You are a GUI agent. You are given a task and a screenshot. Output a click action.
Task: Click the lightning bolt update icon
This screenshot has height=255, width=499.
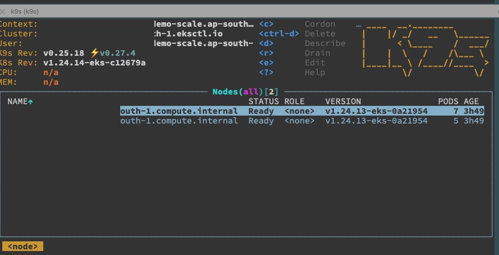[x=95, y=53]
